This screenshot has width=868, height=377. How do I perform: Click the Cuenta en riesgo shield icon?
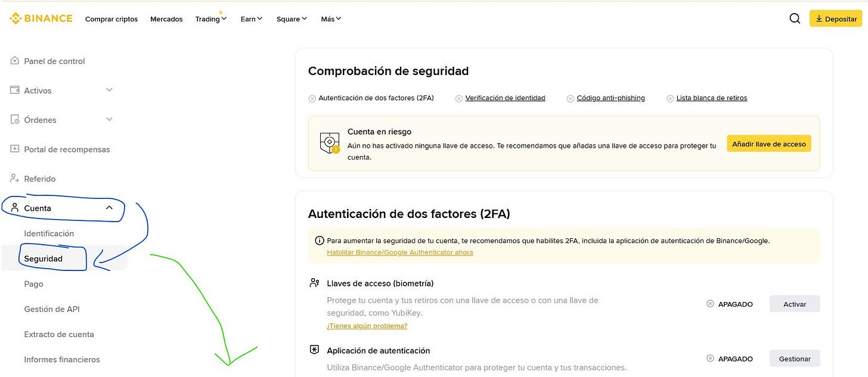coord(330,143)
